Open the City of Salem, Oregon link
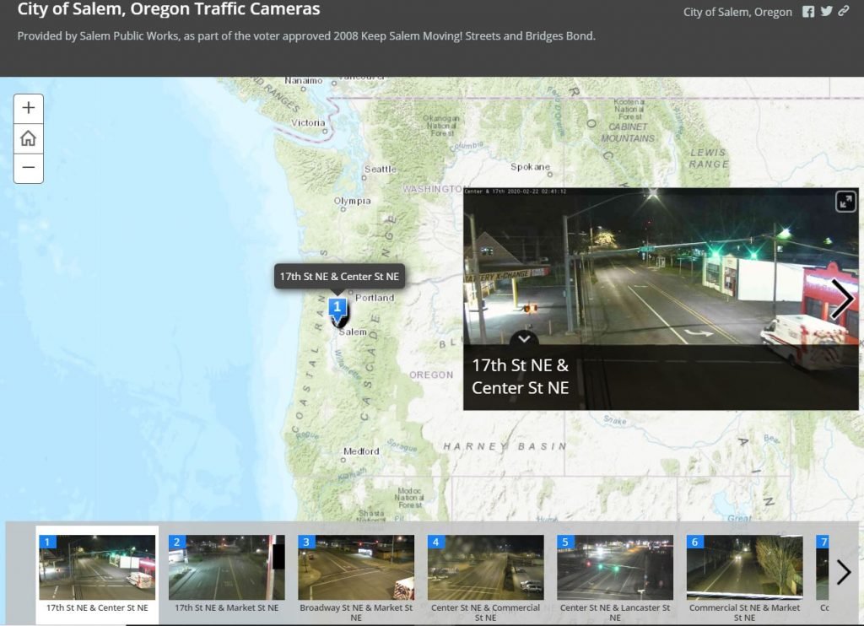Screen dimensions: 864x626 click(737, 12)
